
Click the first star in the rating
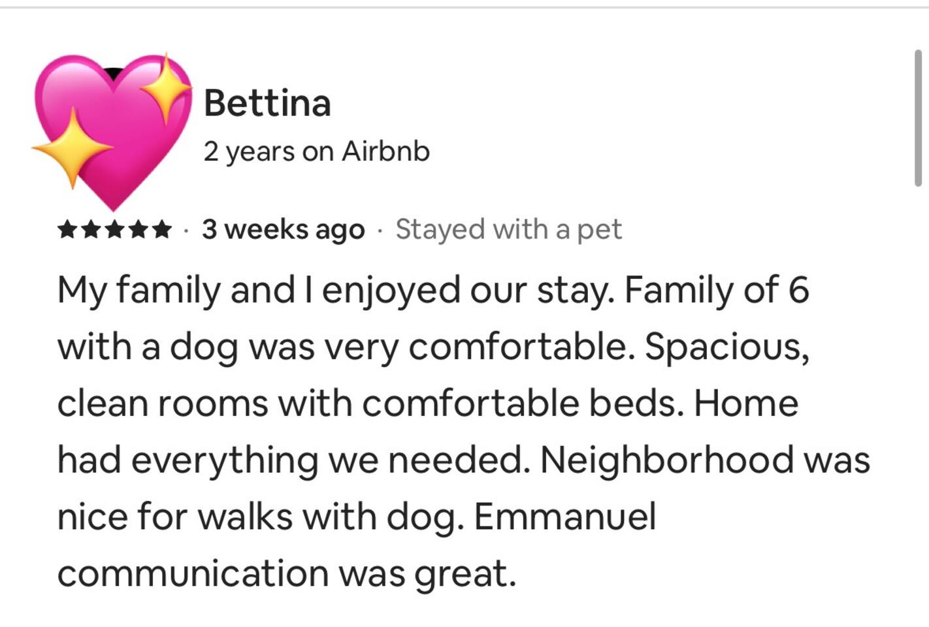point(67,230)
